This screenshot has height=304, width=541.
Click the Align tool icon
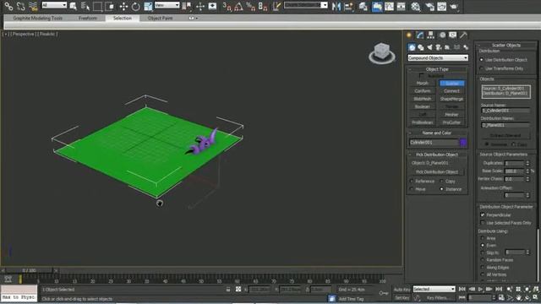[348, 6]
